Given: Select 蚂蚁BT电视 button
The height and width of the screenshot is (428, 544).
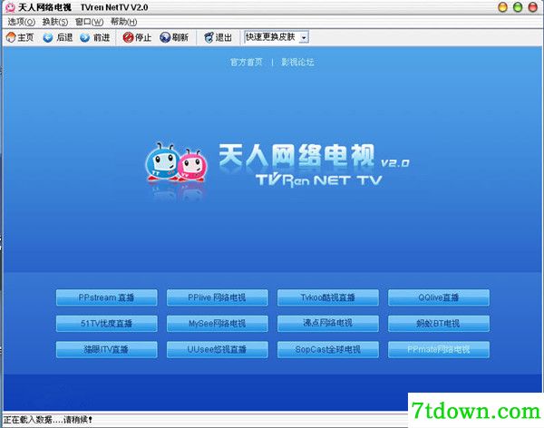Looking at the screenshot, I should pos(439,324).
